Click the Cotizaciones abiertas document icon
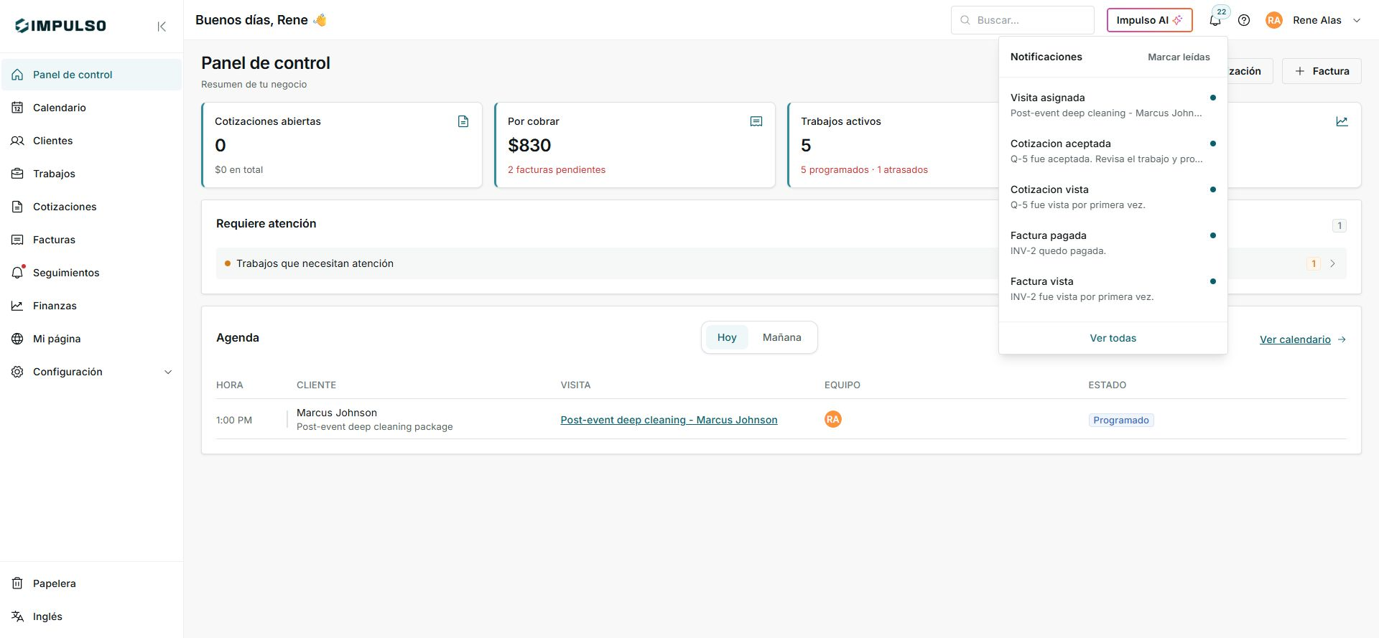 click(x=463, y=121)
